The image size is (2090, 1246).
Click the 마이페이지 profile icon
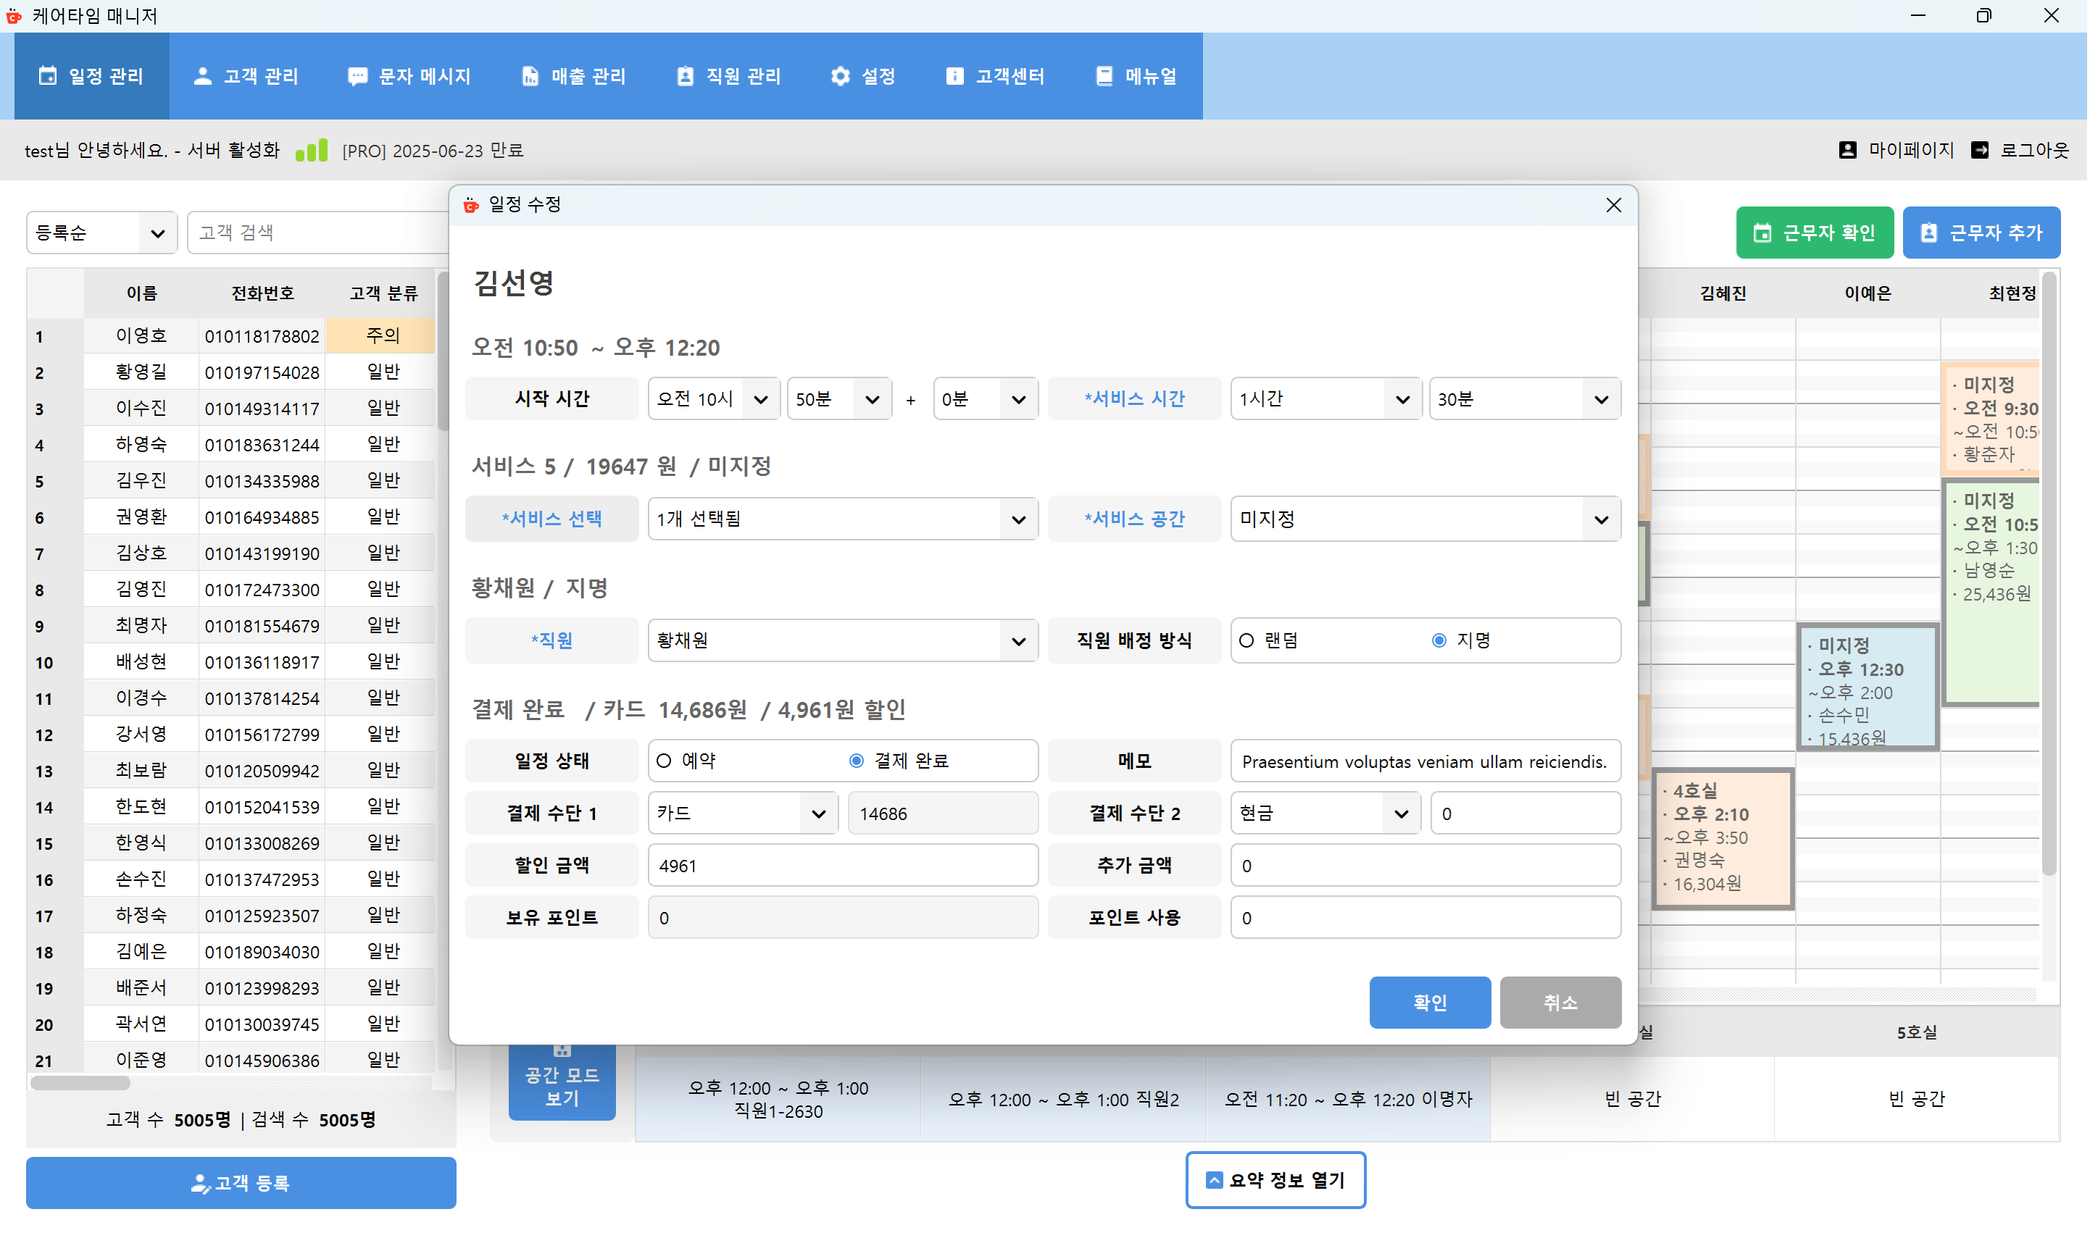coord(1847,149)
